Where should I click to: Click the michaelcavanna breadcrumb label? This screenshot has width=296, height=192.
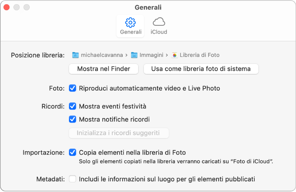coord(102,55)
